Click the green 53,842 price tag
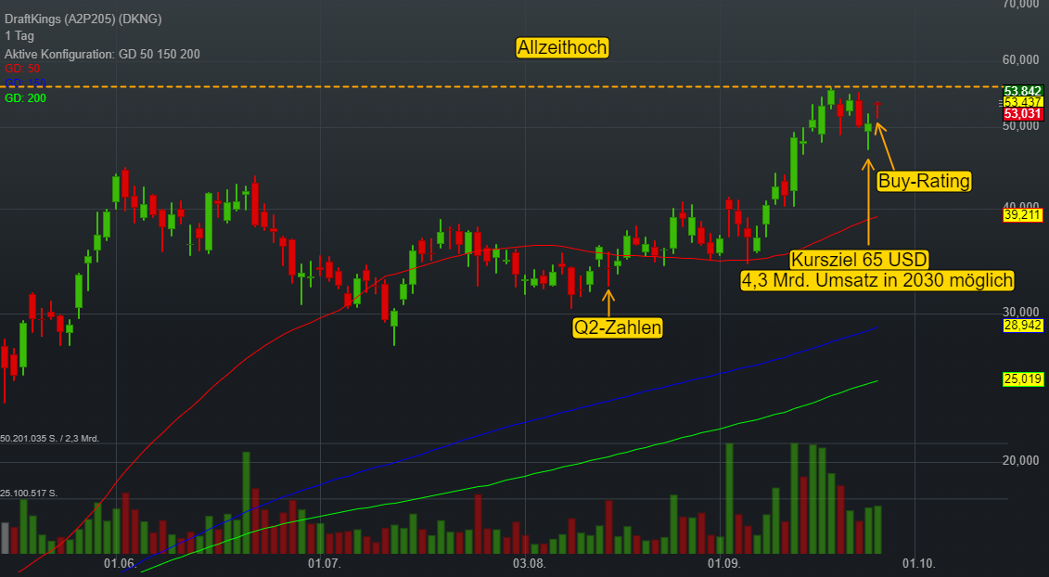Screen dimensions: 1049x577 1023,91
